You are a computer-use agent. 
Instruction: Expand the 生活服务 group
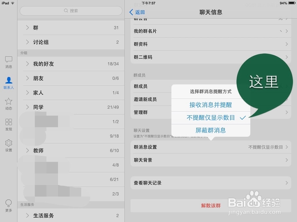click(71, 215)
